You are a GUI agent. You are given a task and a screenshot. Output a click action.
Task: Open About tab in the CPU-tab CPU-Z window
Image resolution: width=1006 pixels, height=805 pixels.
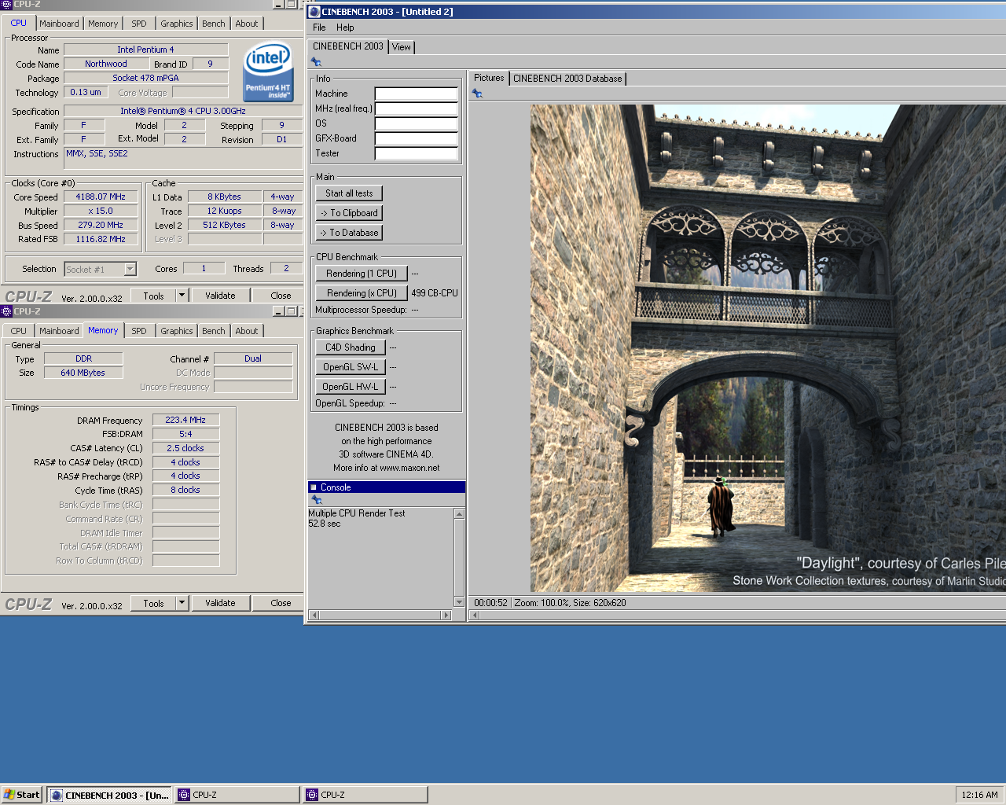coord(247,24)
